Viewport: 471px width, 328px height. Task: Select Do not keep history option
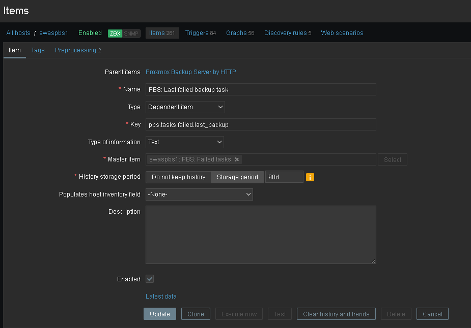pos(178,177)
